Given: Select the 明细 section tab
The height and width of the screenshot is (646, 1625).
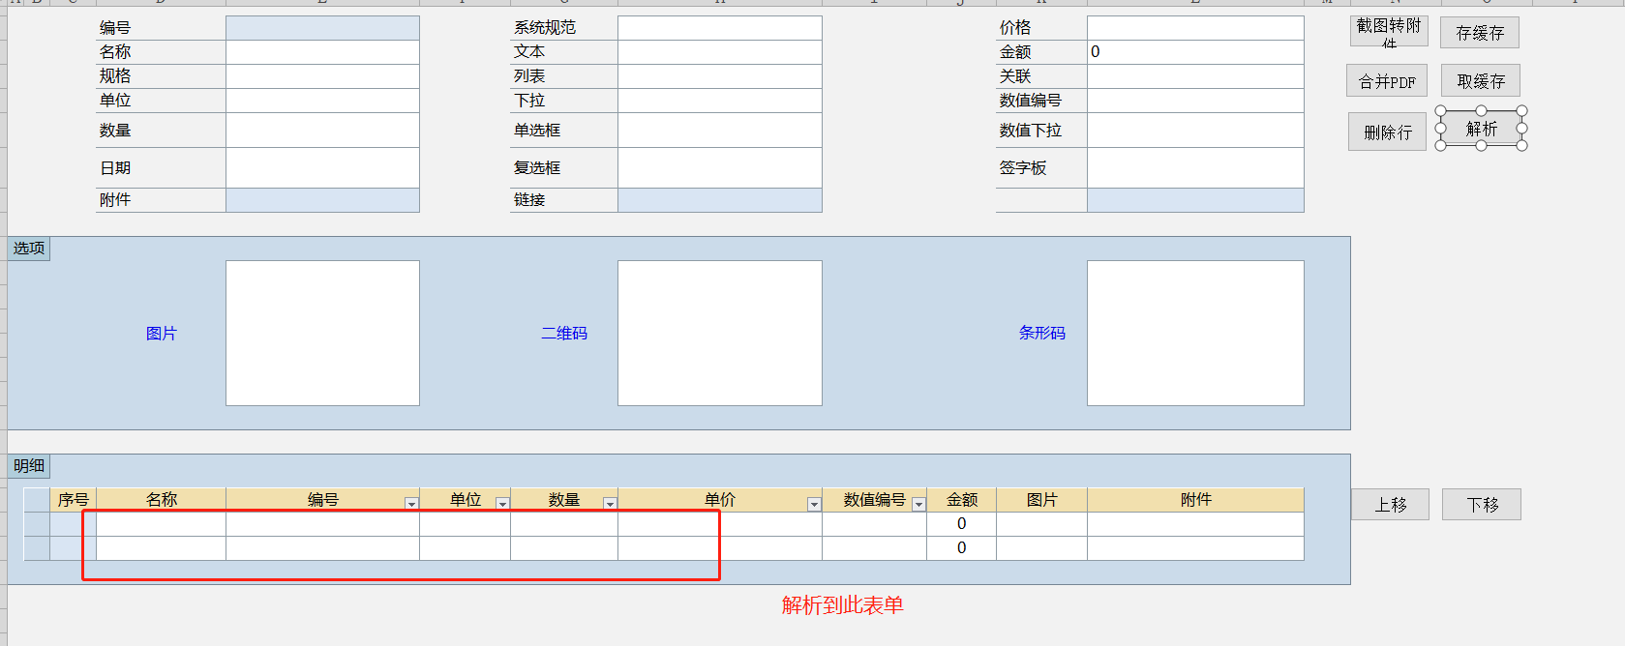Looking at the screenshot, I should [x=29, y=466].
